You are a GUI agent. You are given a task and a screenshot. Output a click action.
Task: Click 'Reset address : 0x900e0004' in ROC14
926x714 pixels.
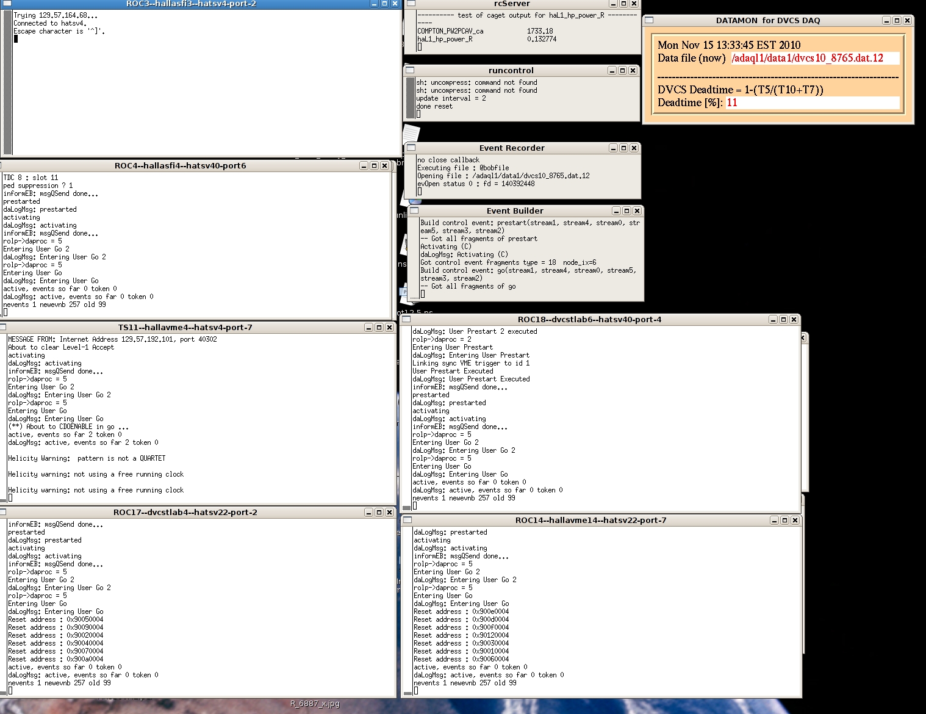click(461, 611)
